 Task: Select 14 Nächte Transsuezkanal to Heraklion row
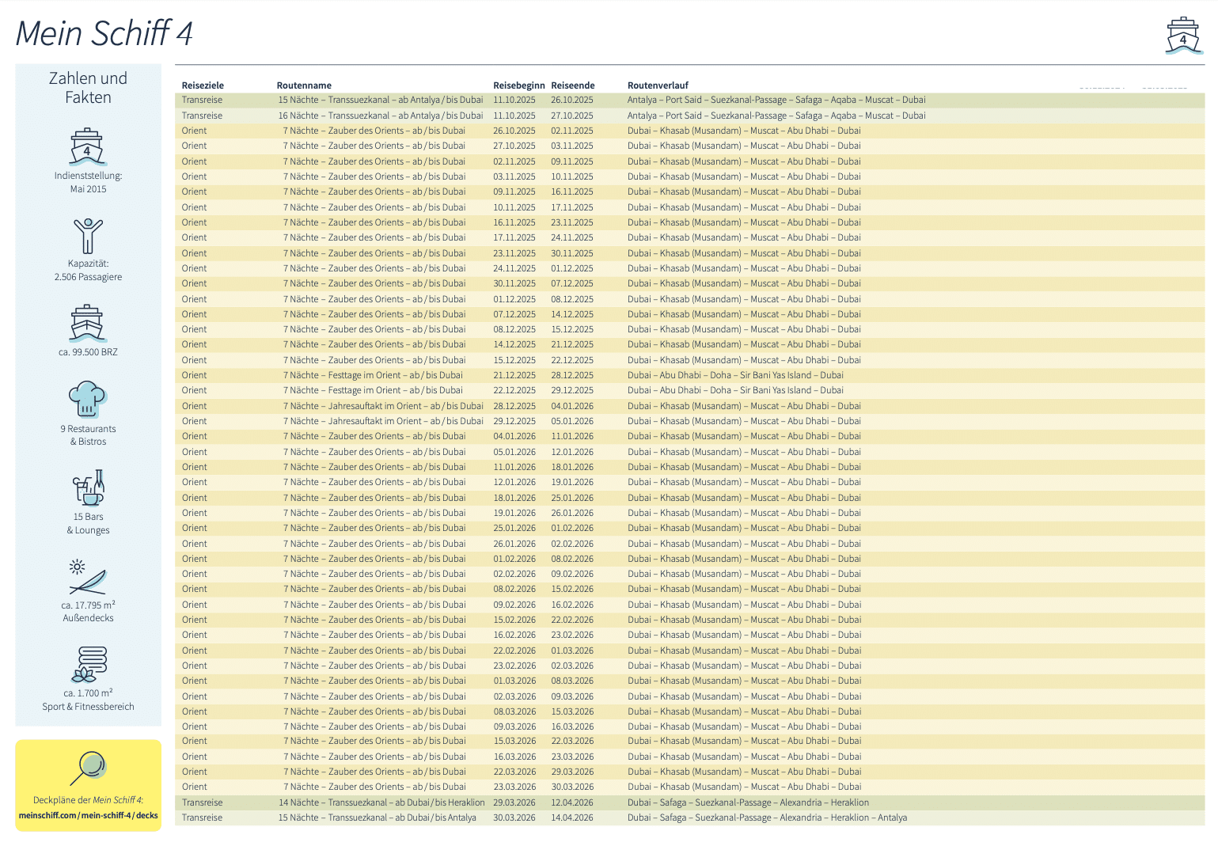tap(381, 802)
